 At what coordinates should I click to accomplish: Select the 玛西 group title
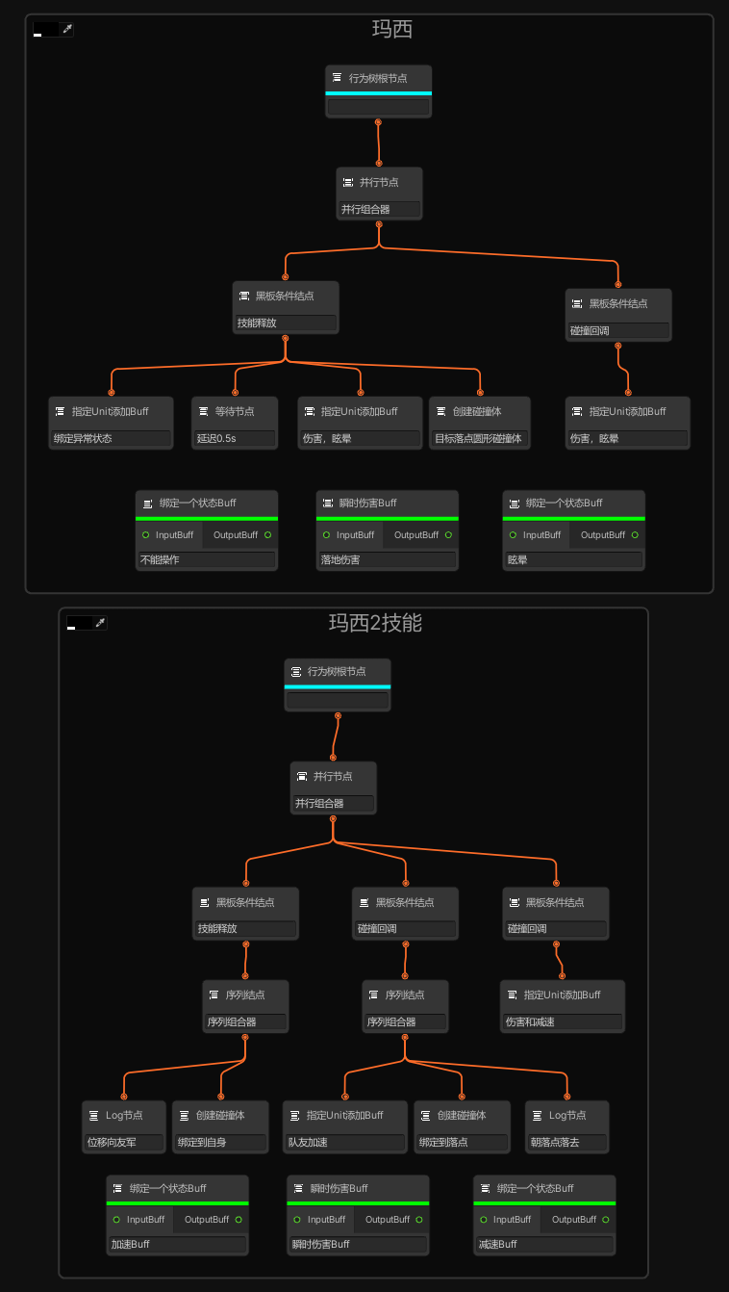[392, 29]
